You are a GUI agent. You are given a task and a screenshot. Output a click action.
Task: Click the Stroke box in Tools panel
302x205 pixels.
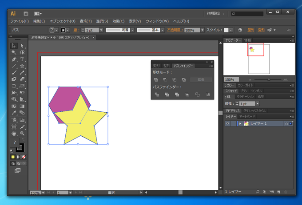point(20,147)
